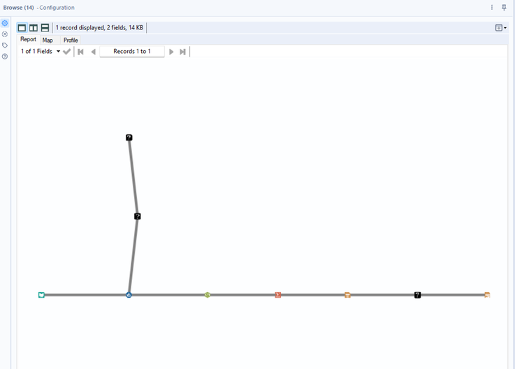Go to next record page
Image resolution: width=515 pixels, height=369 pixels.
(171, 52)
